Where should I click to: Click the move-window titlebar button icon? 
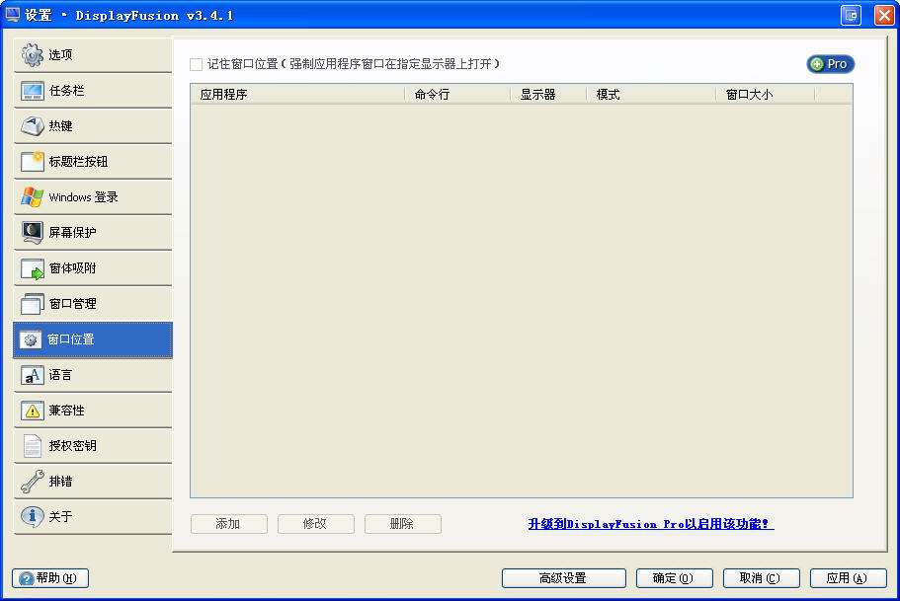coord(852,16)
